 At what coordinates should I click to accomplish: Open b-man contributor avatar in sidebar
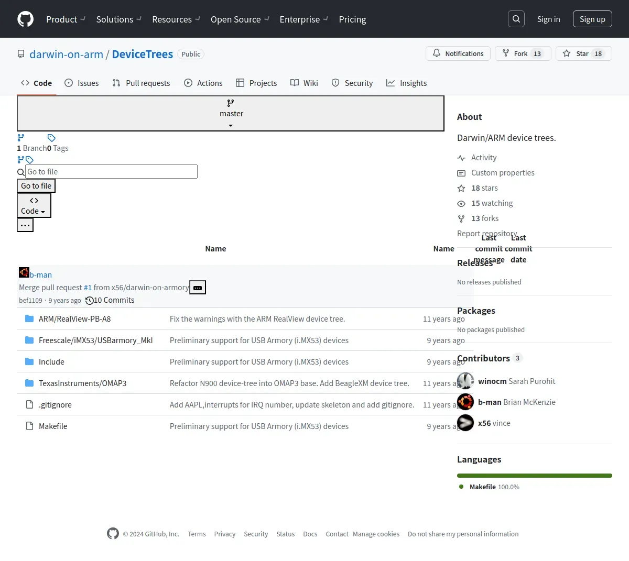[x=465, y=402]
